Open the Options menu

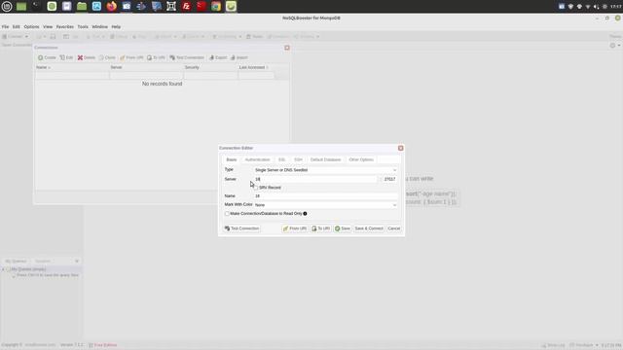coord(31,26)
